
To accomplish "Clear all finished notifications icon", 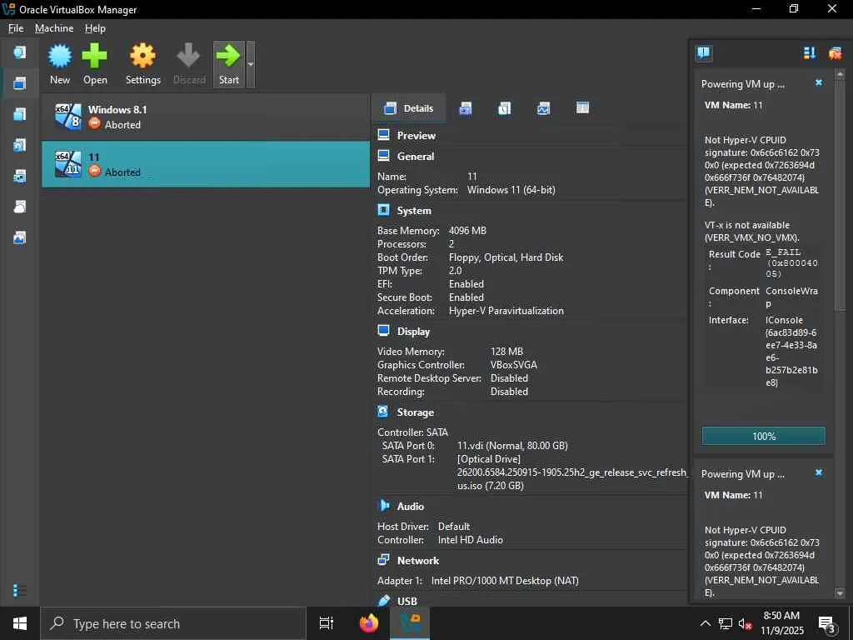I will click(835, 52).
